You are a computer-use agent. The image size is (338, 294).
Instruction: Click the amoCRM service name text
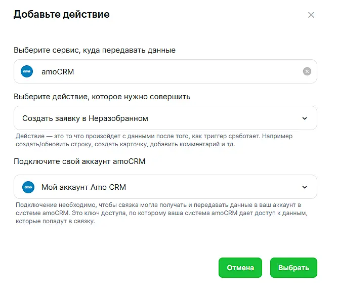(x=57, y=72)
